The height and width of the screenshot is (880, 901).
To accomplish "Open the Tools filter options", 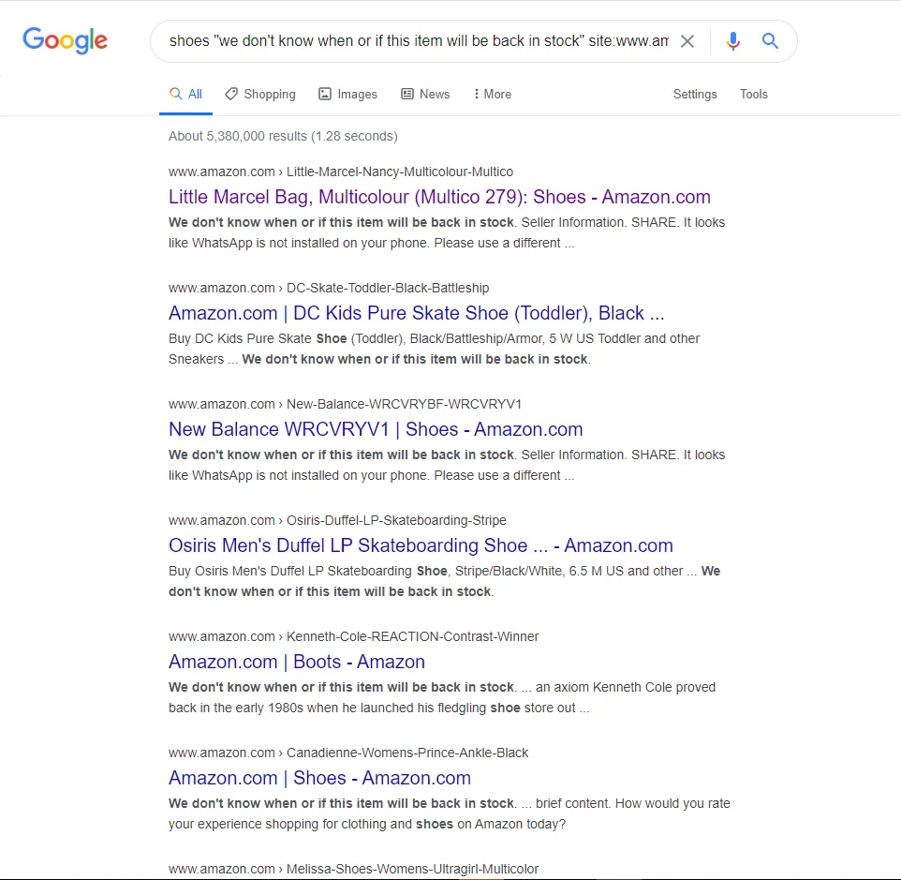I will 753,95.
